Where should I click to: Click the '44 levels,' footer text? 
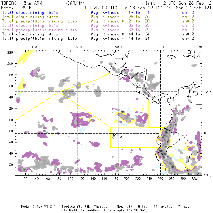[162, 207]
